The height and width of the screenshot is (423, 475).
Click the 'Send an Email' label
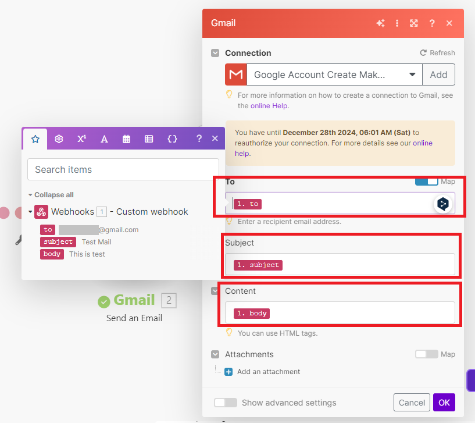pyautogui.click(x=134, y=318)
